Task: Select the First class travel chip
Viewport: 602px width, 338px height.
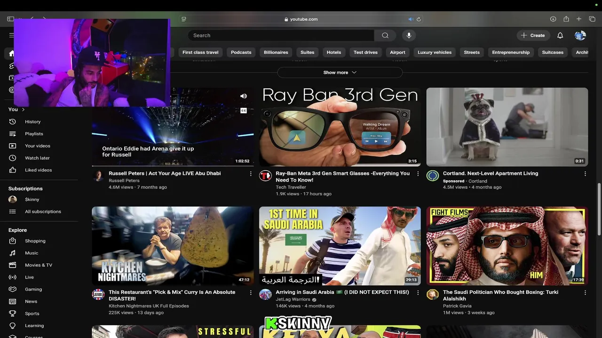Action: [200, 52]
